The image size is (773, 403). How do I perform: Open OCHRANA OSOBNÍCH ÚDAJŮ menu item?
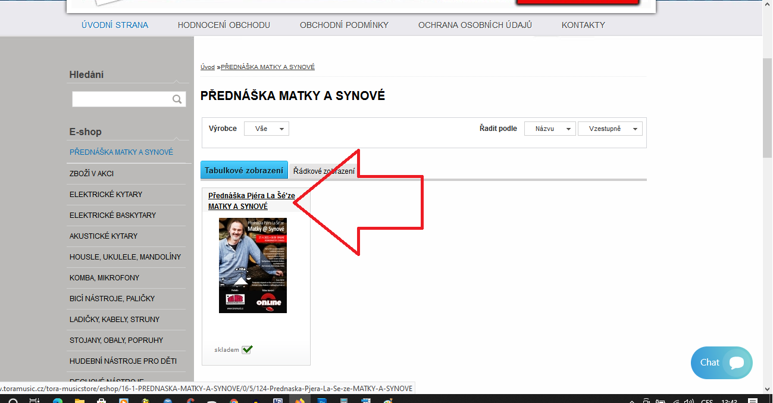point(475,25)
